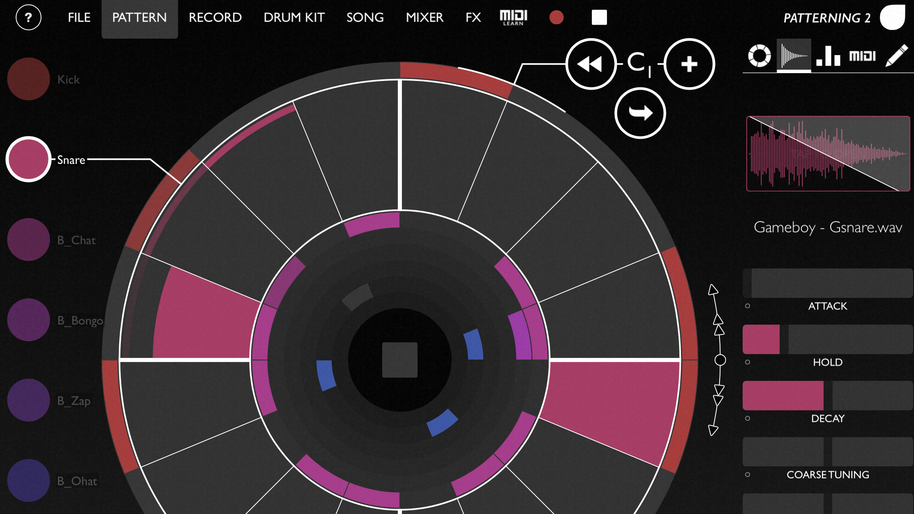The width and height of the screenshot is (914, 514).
Task: Open the FILE menu
Action: (79, 17)
